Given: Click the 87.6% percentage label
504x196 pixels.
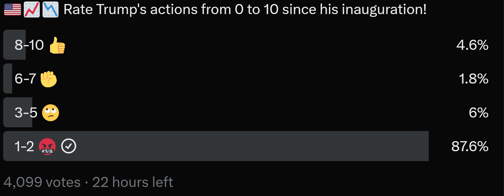Looking at the screenshot, I should (x=470, y=146).
